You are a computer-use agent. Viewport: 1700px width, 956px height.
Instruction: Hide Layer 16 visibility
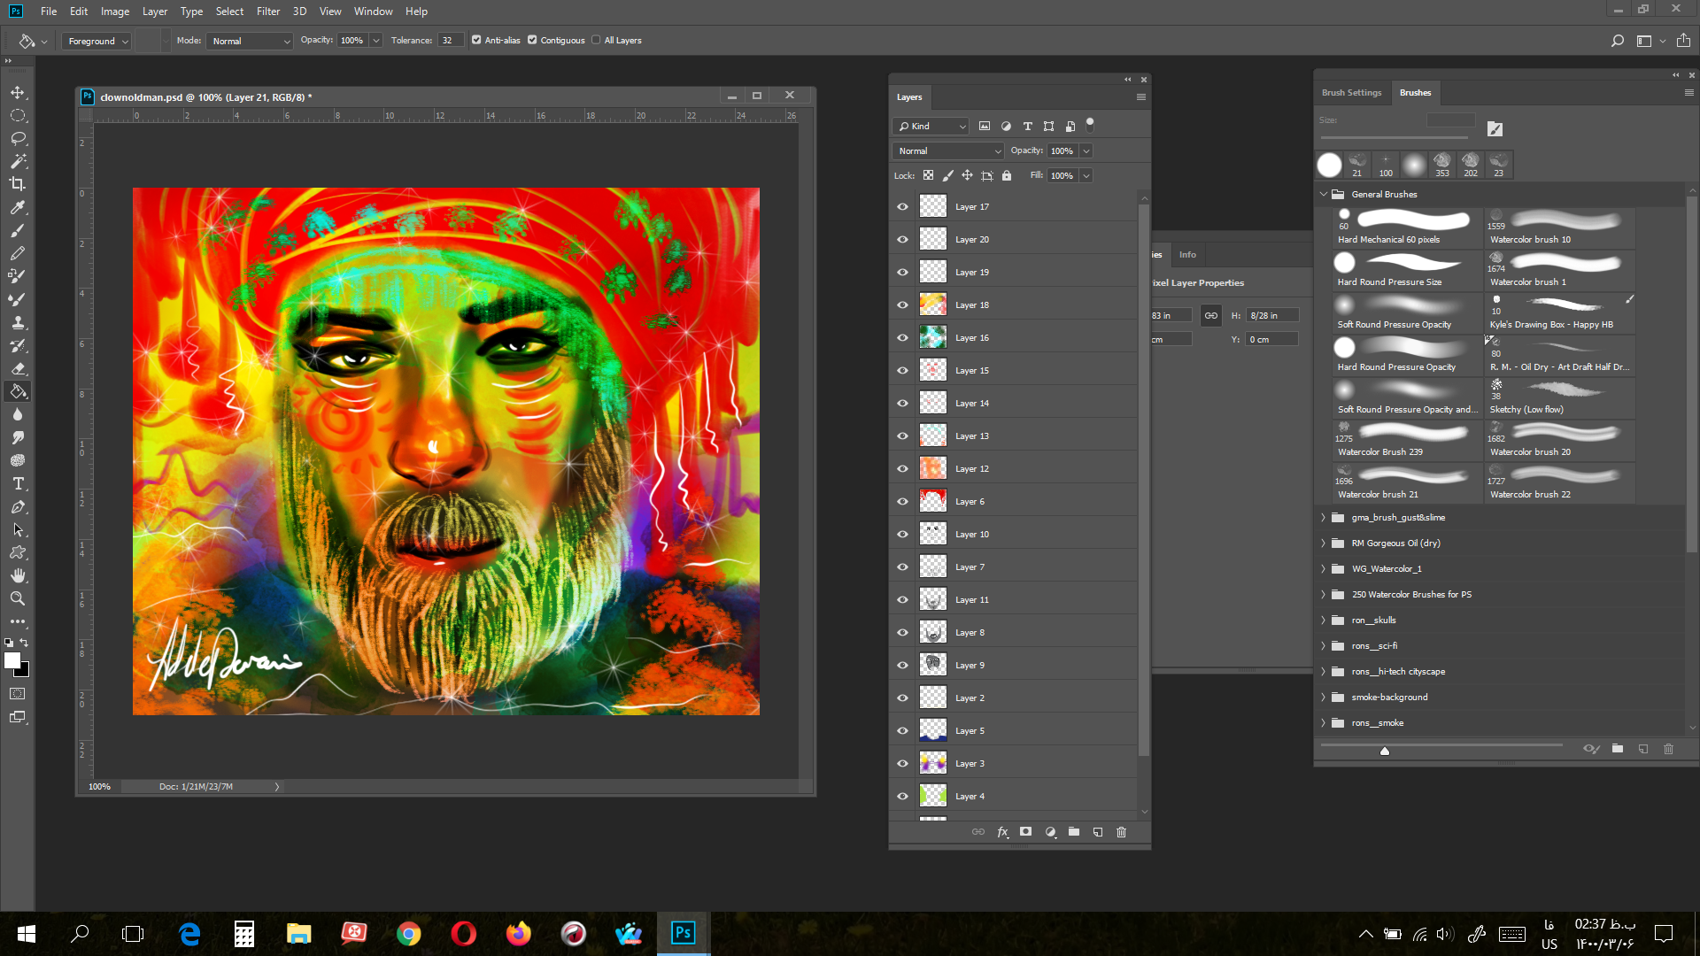coord(902,337)
